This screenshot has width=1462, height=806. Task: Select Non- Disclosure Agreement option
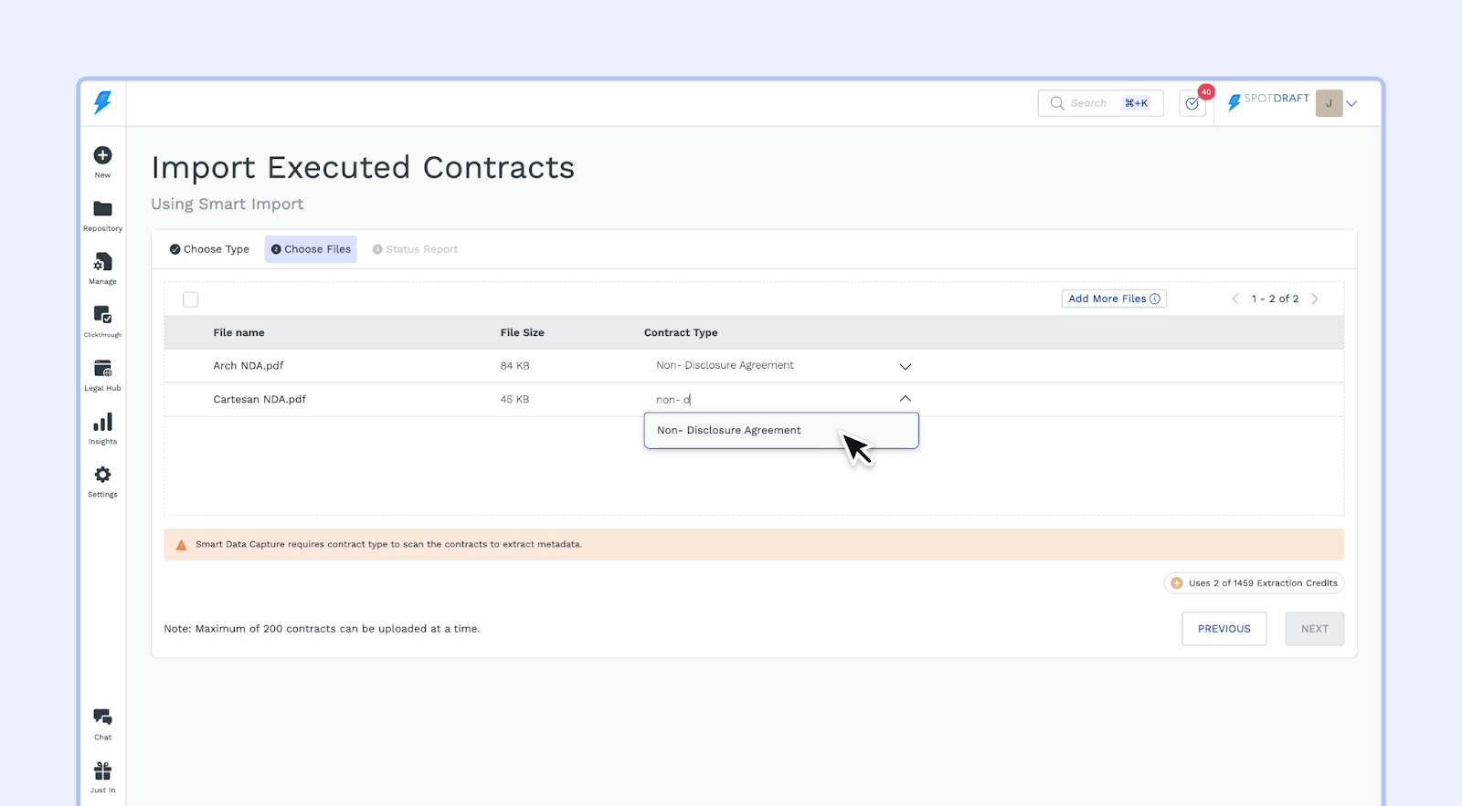(729, 431)
